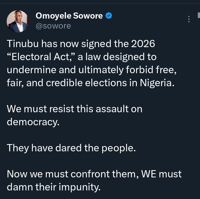200x199 pixels.
Task: Click the blue verified badge icon
Action: (109, 16)
